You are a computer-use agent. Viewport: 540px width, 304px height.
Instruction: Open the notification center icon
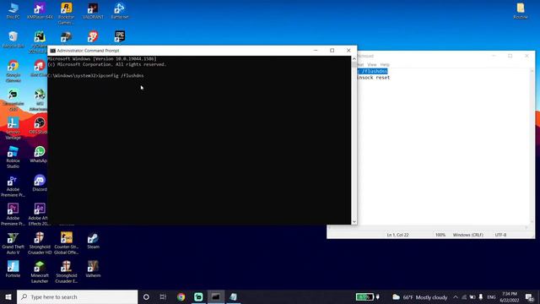click(530, 297)
